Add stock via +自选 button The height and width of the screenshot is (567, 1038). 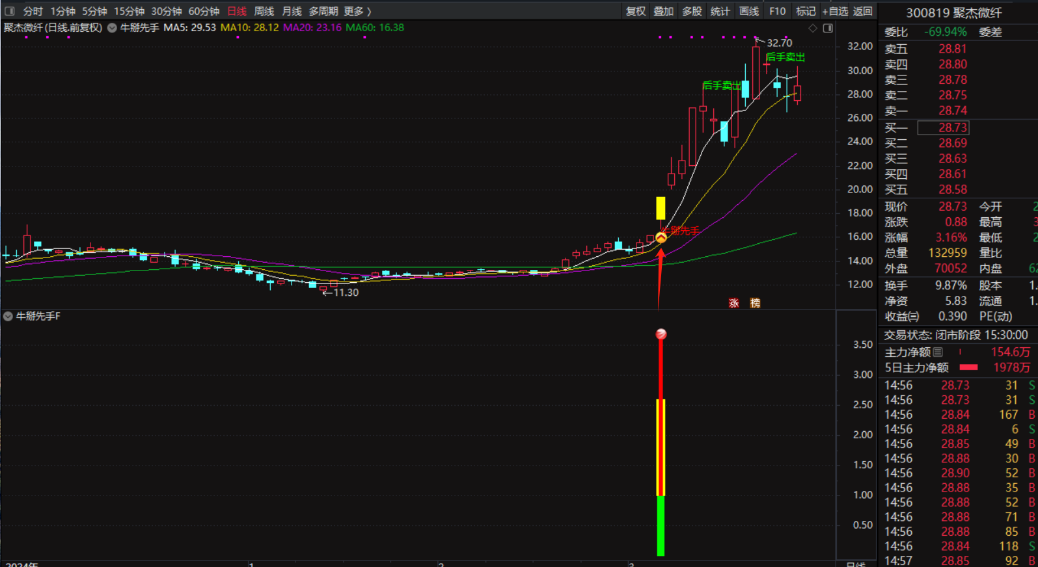[834, 11]
